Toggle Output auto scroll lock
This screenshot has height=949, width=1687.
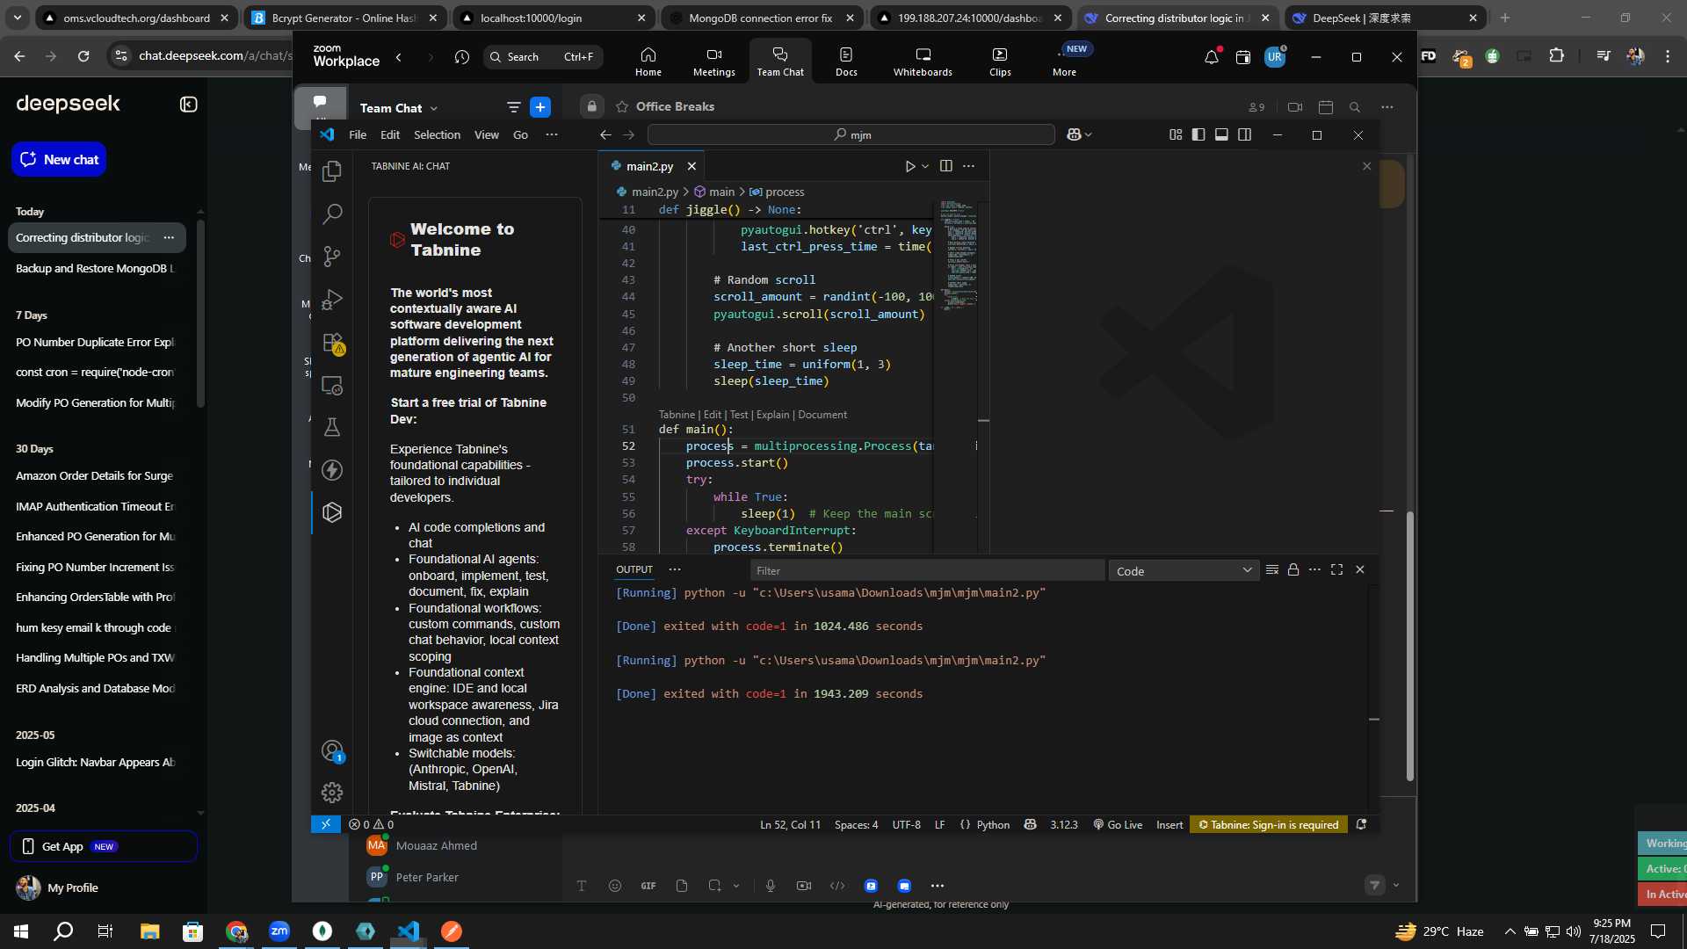click(1293, 570)
